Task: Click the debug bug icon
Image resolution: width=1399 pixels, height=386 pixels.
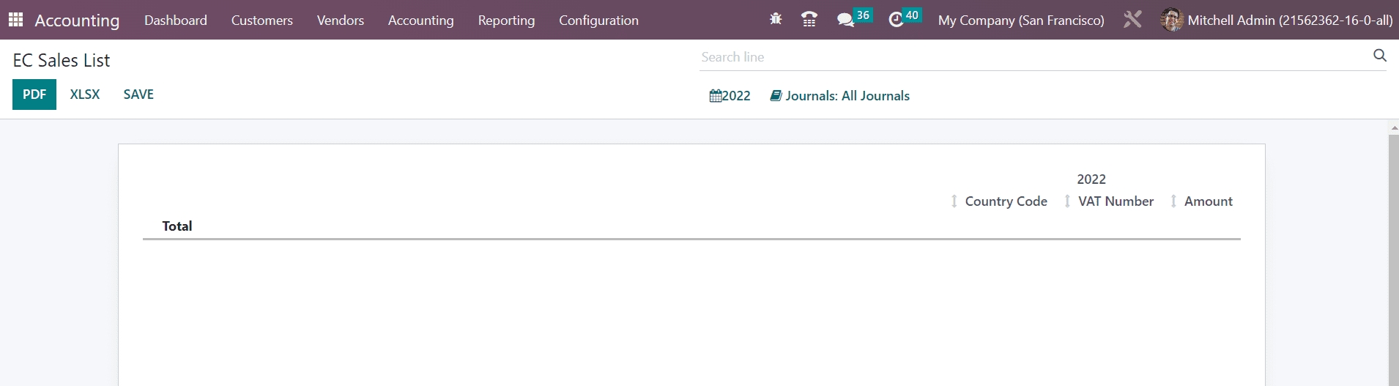Action: tap(776, 20)
